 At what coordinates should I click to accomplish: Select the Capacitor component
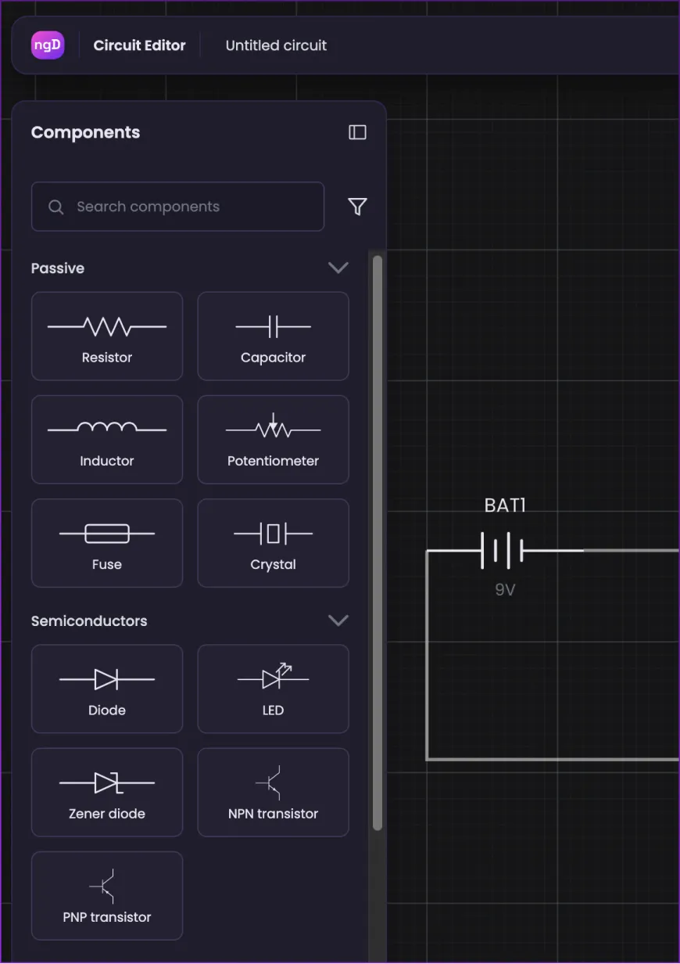[273, 336]
